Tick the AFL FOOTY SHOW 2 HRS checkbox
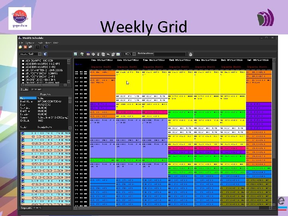The image size is (288, 216). (x=23, y=76)
